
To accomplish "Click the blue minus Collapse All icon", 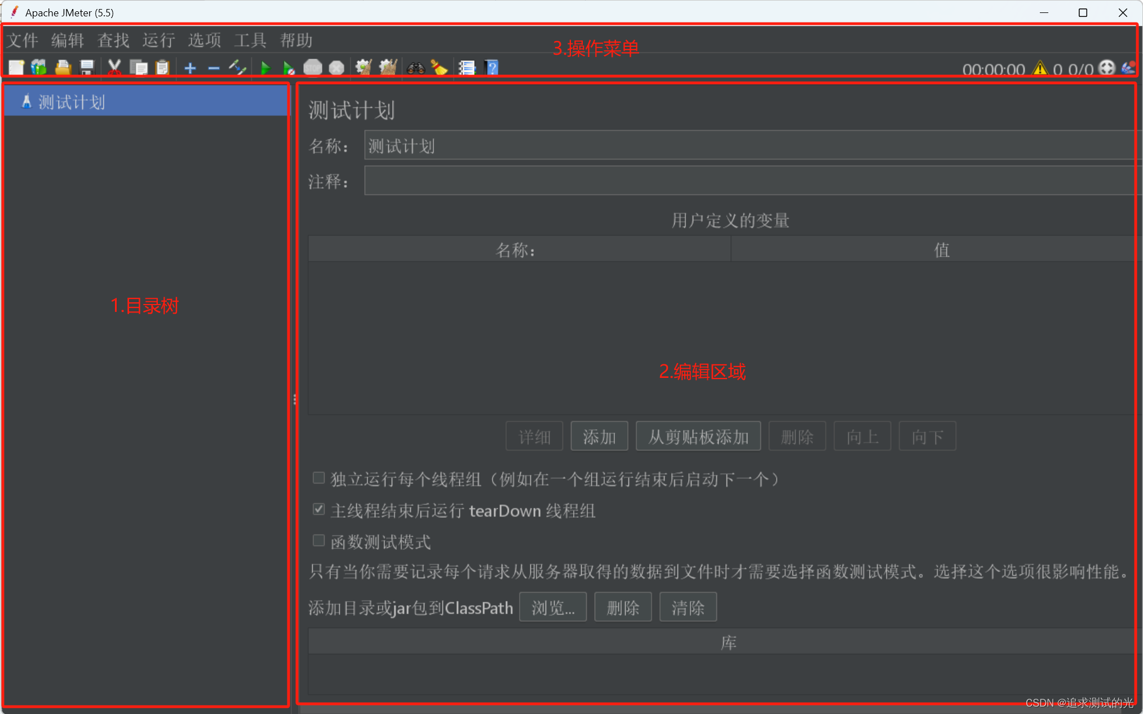I will point(214,68).
